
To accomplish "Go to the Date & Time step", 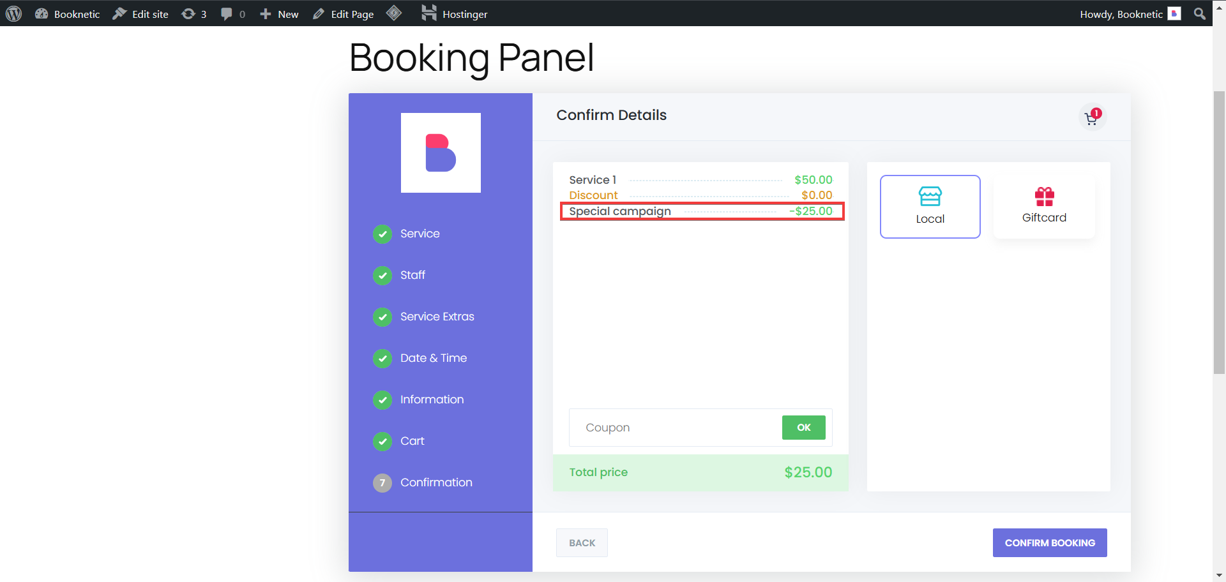I will coord(433,358).
